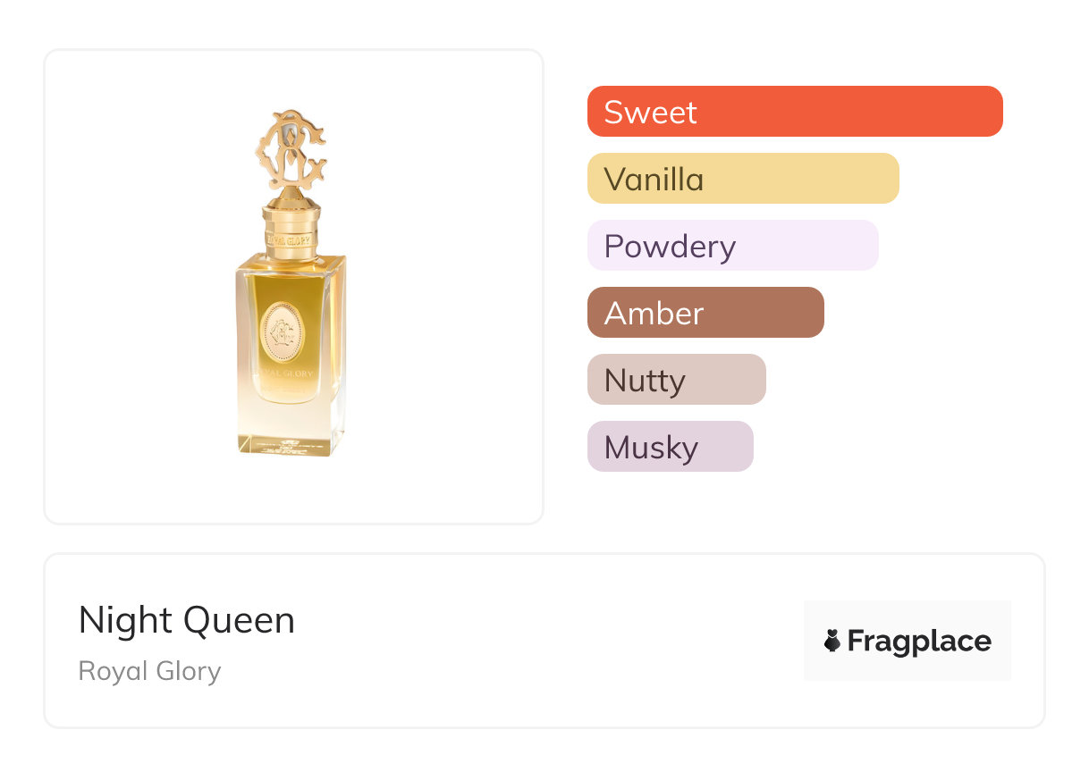Open the Royal Glory brand subtitle link
The width and height of the screenshot is (1089, 772).
149,671
